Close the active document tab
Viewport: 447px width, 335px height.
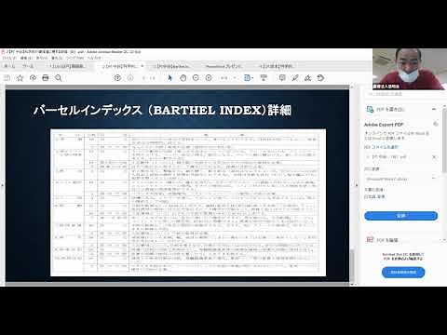pyautogui.click(x=142, y=66)
